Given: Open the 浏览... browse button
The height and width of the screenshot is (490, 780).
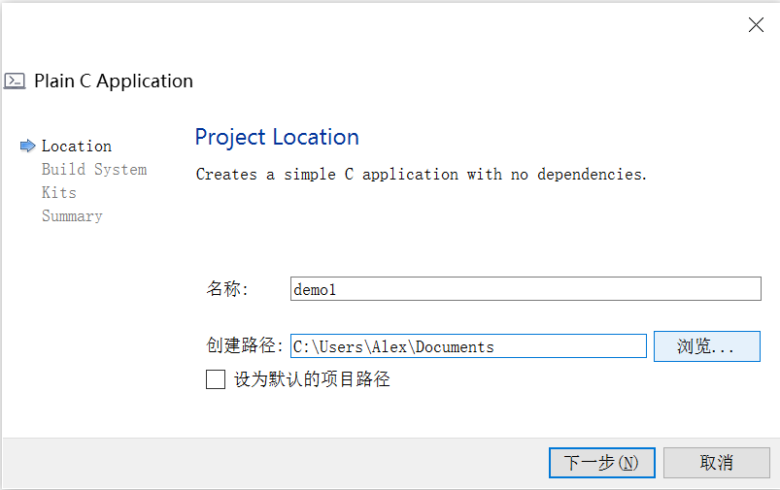Looking at the screenshot, I should click(x=706, y=345).
